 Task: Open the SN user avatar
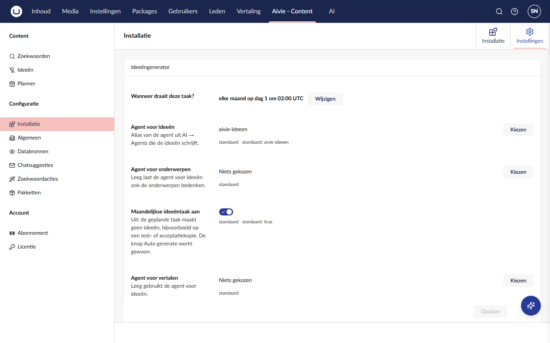534,11
